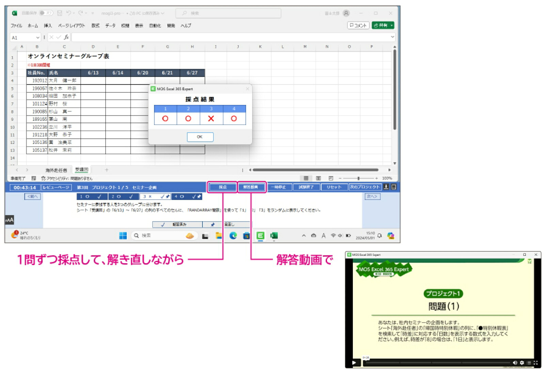This screenshot has height=370, width=545.
Task: Click the macro record icon in status bar
Action: click(34, 178)
